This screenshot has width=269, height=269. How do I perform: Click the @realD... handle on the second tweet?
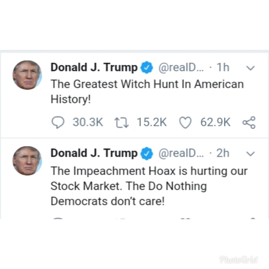(x=181, y=153)
